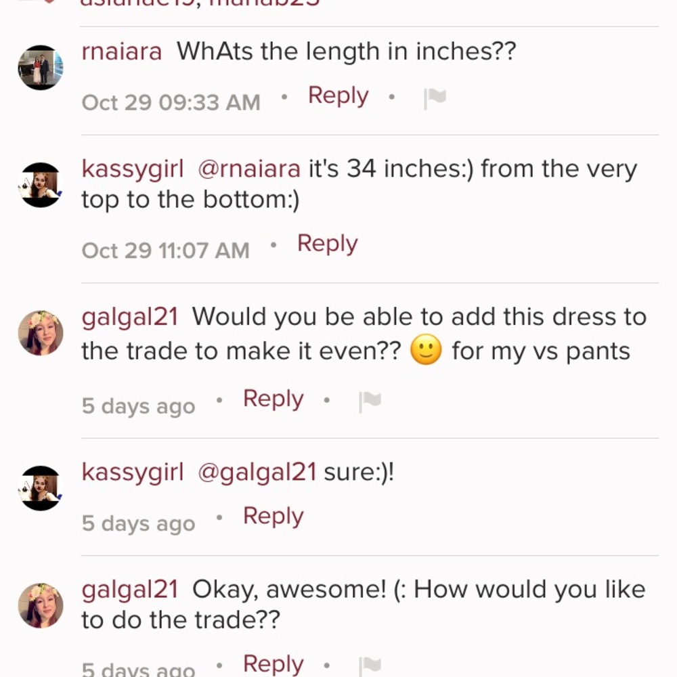
Task: Reply to kassygirl's 34 inches comment
Action: click(327, 243)
